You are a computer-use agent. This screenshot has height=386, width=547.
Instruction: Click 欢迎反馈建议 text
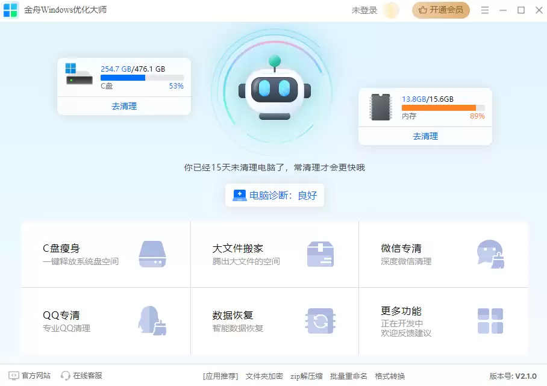[406, 333]
